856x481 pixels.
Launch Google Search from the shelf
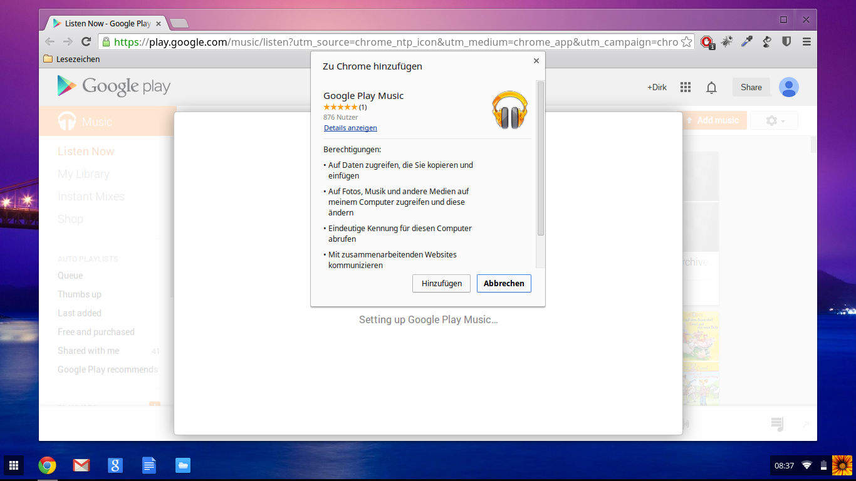click(x=115, y=465)
